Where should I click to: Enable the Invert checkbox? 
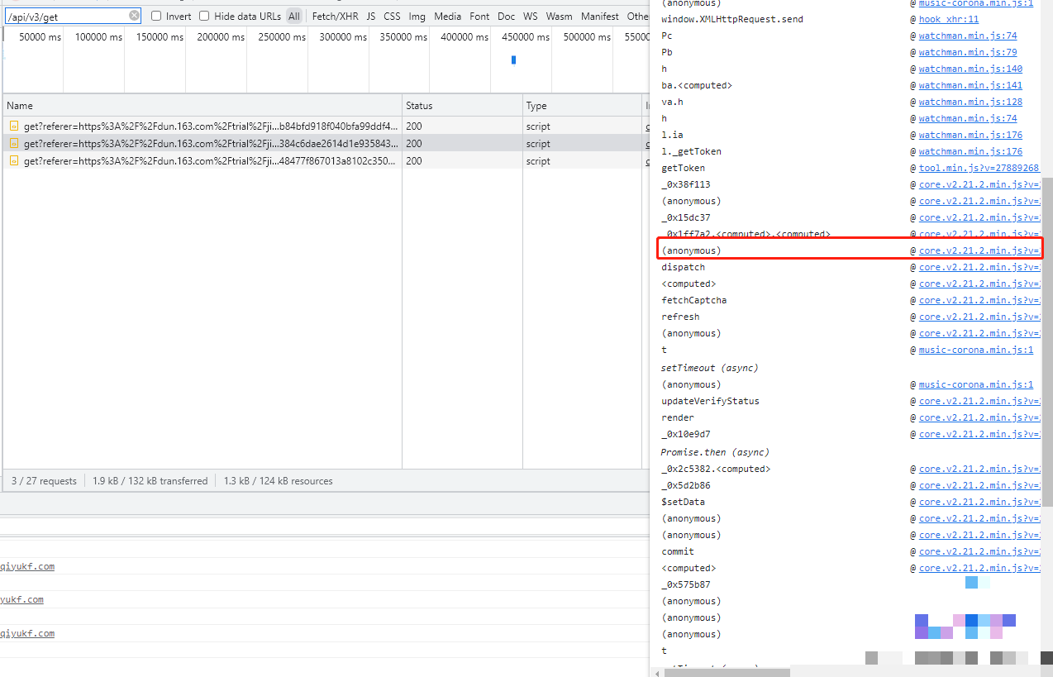tap(156, 16)
